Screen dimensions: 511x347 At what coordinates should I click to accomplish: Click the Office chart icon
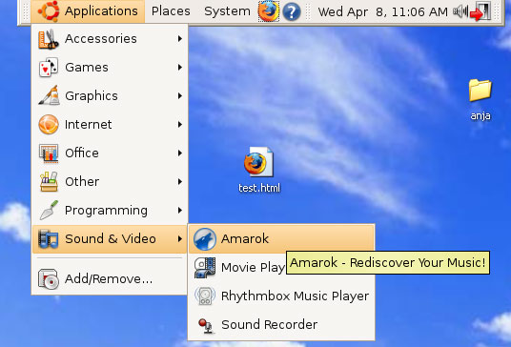tap(49, 153)
